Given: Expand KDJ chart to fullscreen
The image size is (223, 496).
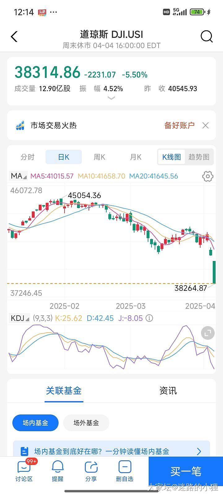Looking at the screenshot, I should 208,333.
